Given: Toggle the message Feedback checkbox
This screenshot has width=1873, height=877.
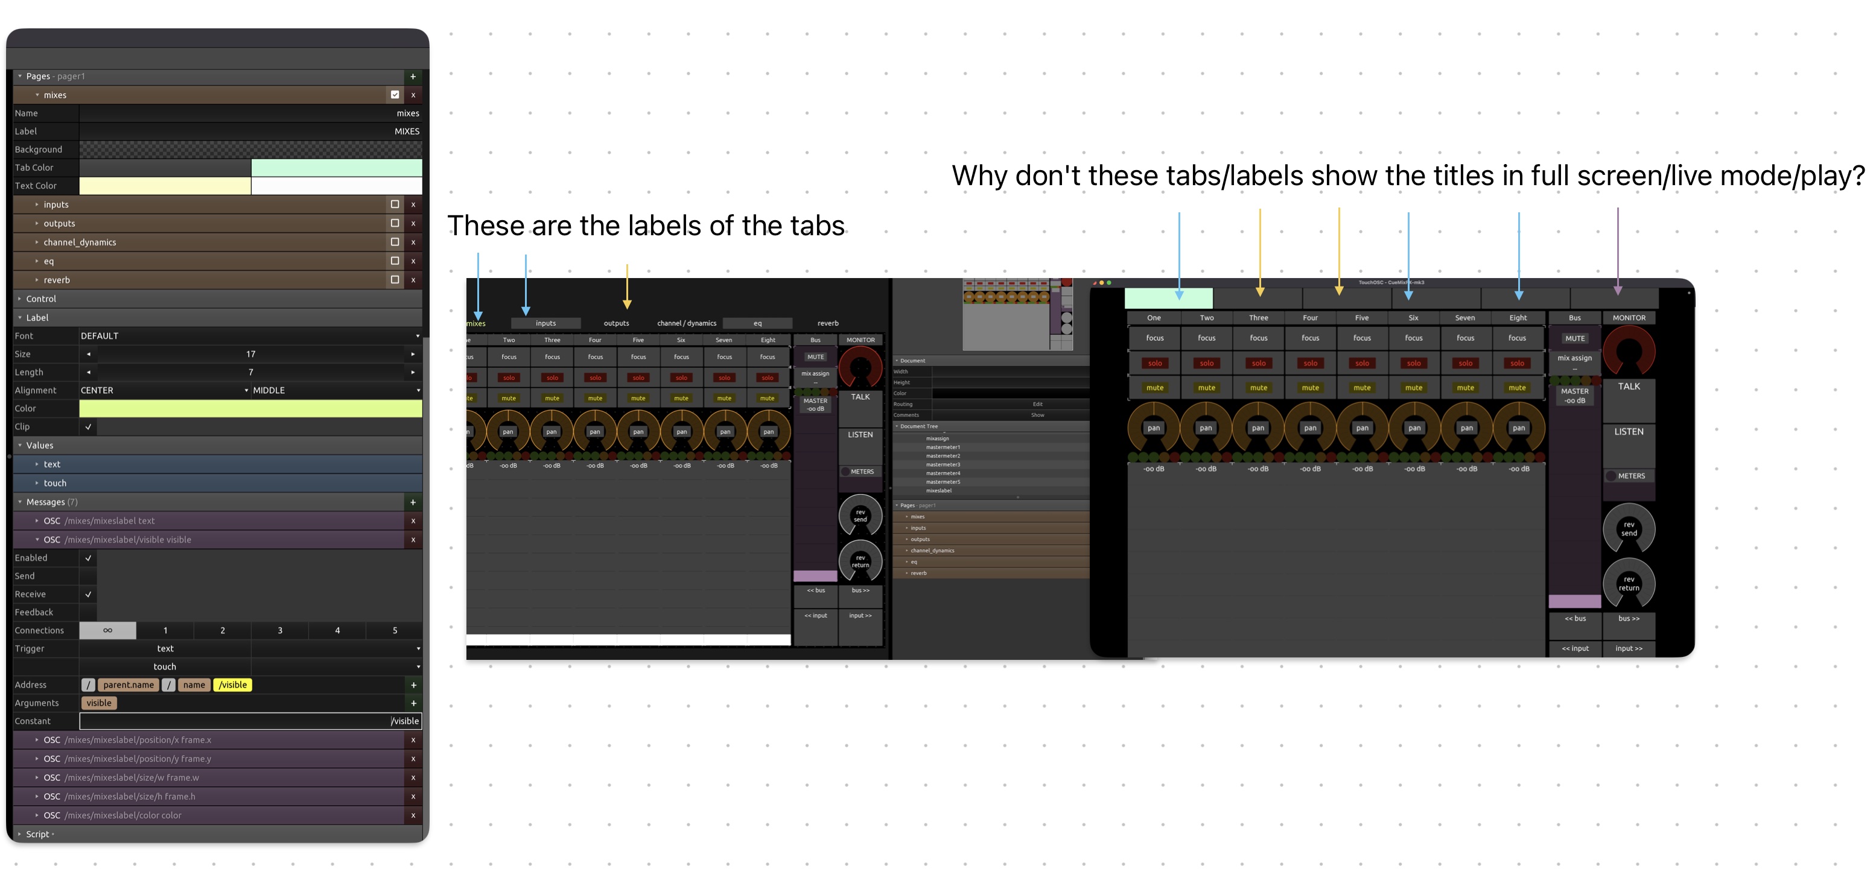Looking at the screenshot, I should pos(88,613).
